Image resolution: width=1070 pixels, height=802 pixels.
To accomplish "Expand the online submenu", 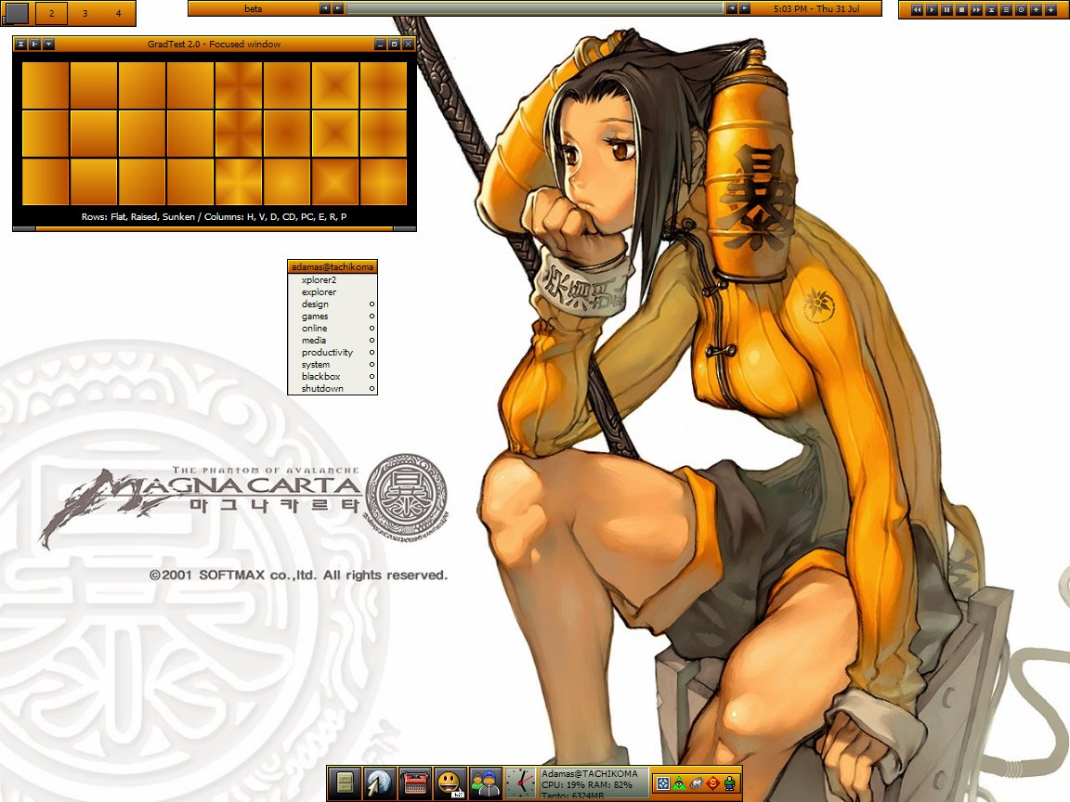I will pyautogui.click(x=333, y=328).
